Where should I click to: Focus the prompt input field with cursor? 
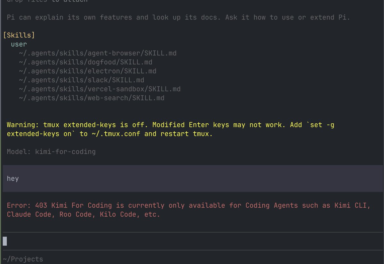click(192, 241)
